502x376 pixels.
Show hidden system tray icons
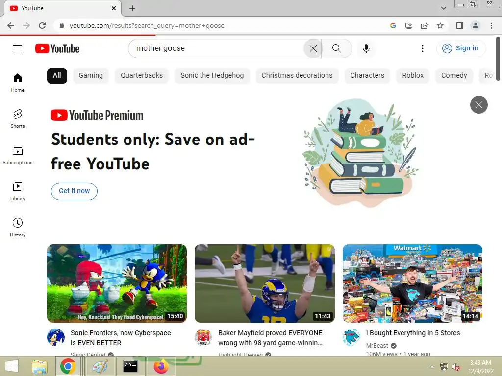[432, 367]
